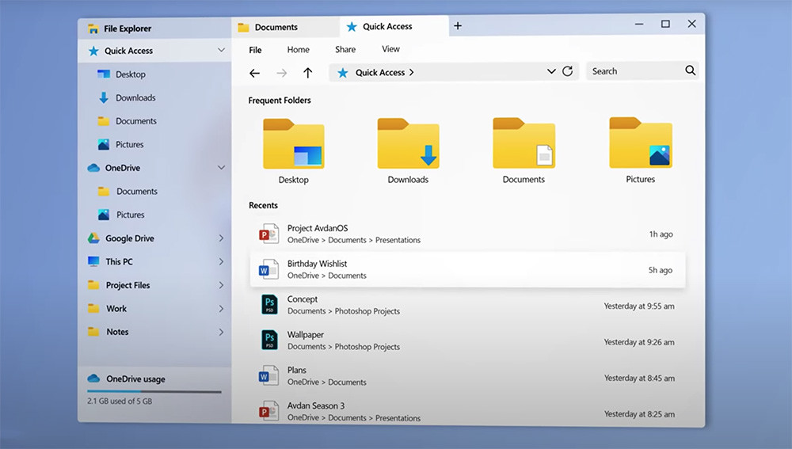The width and height of the screenshot is (792, 449).
Task: Click the Google Drive icon in sidebar
Action: (x=93, y=238)
